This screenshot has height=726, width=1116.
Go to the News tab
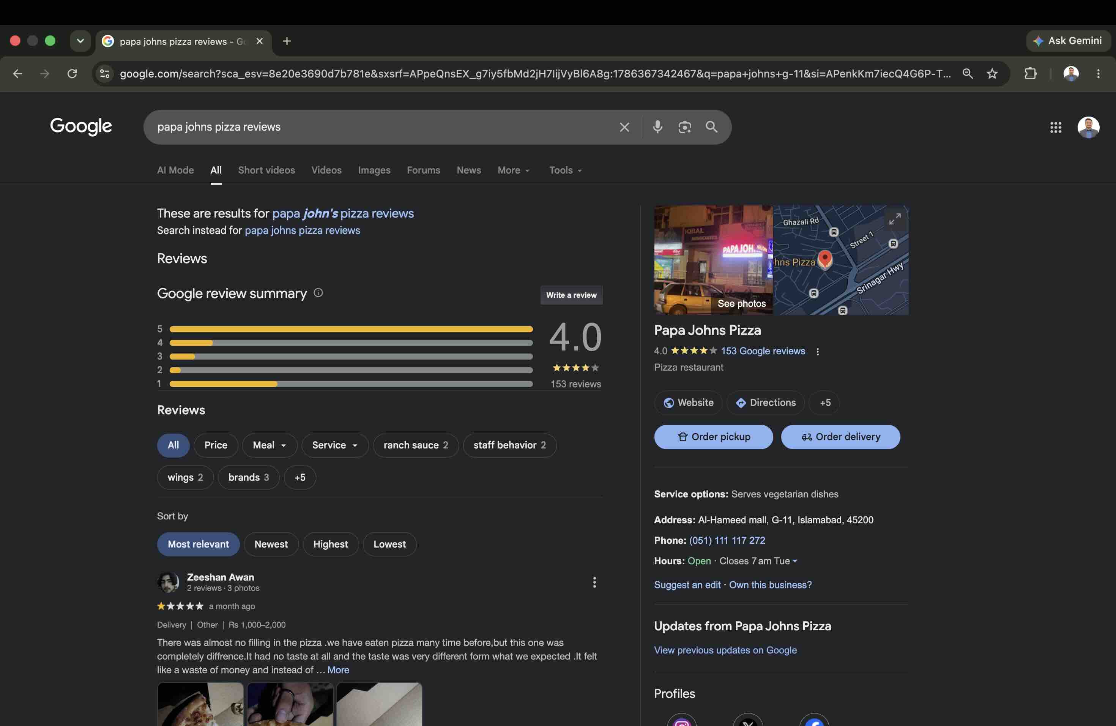pyautogui.click(x=468, y=170)
